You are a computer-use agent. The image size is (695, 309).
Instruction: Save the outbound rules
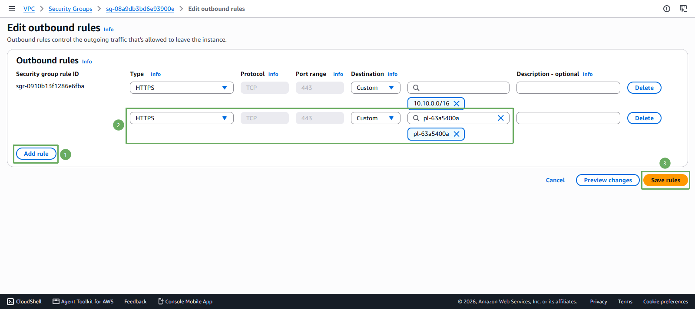pos(665,180)
